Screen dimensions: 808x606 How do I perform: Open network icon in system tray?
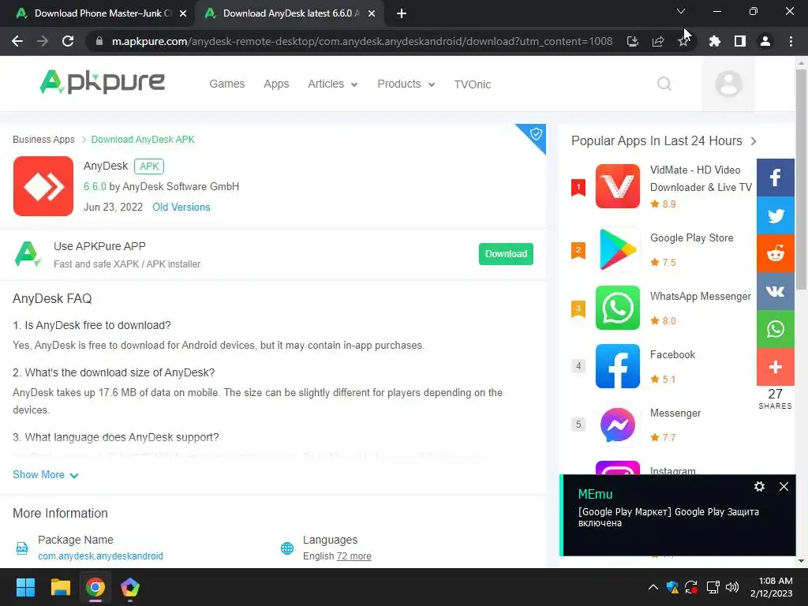point(713,587)
